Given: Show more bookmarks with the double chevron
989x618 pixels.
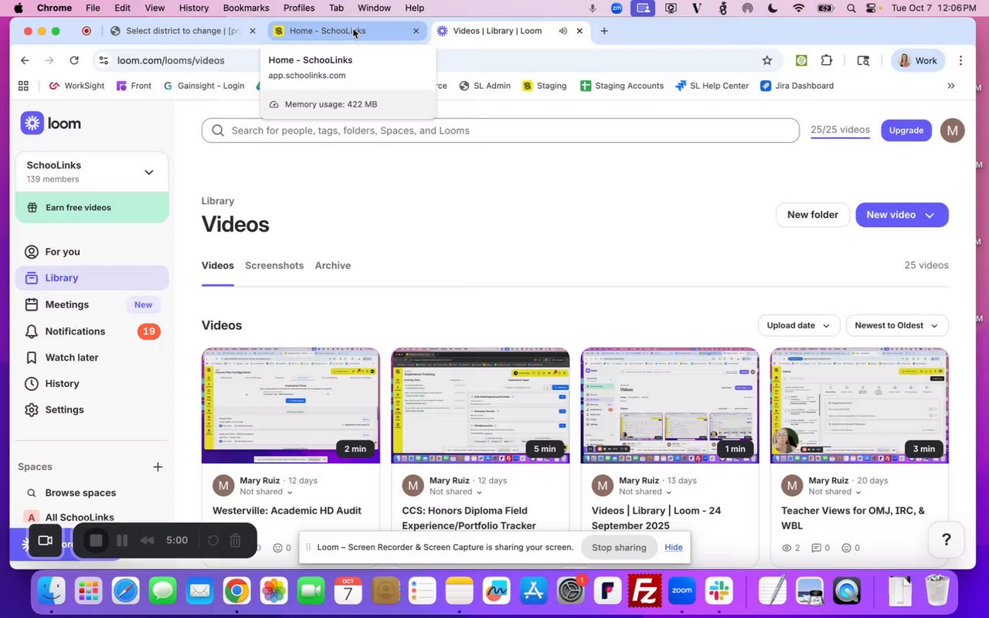Looking at the screenshot, I should coord(951,86).
